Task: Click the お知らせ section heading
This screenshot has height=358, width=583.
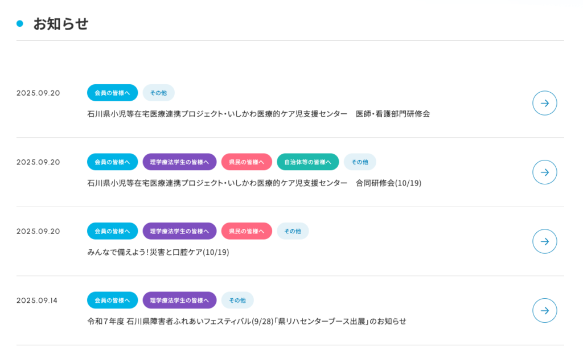Action: coord(60,24)
